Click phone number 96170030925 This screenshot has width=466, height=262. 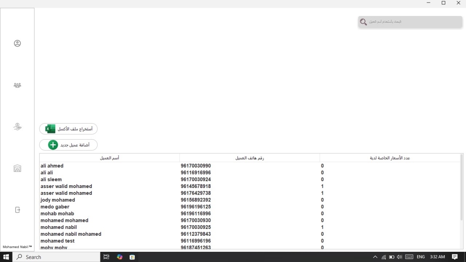pyautogui.click(x=196, y=227)
